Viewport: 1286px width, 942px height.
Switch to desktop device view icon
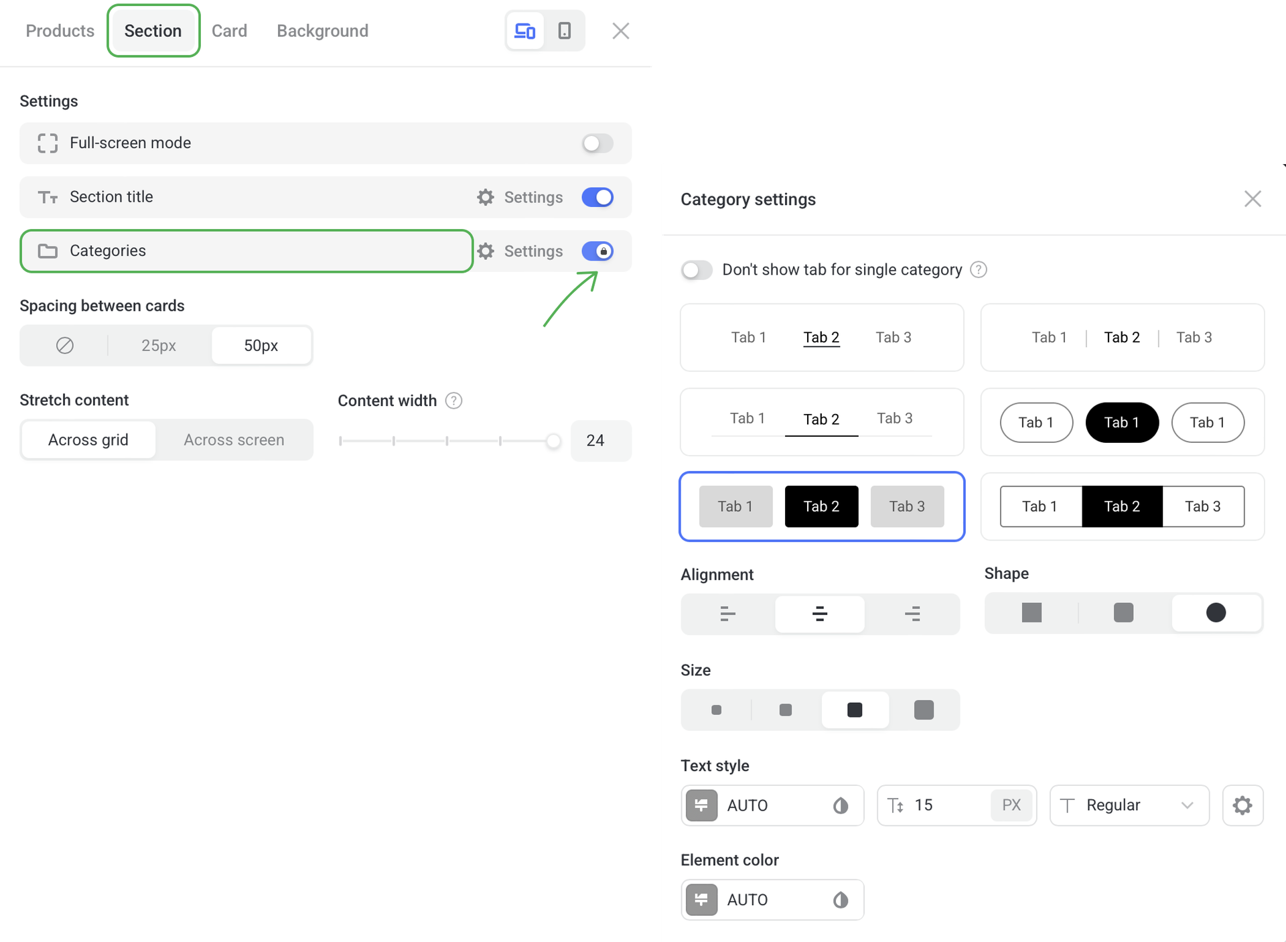524,31
